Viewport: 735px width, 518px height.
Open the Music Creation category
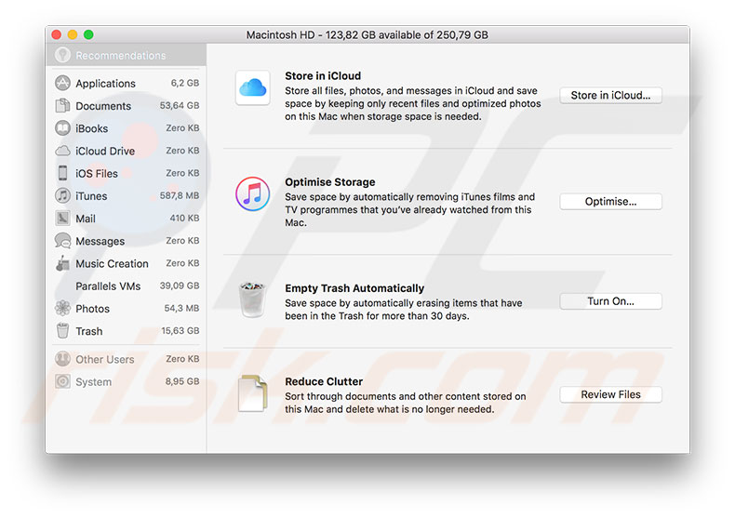pyautogui.click(x=112, y=264)
